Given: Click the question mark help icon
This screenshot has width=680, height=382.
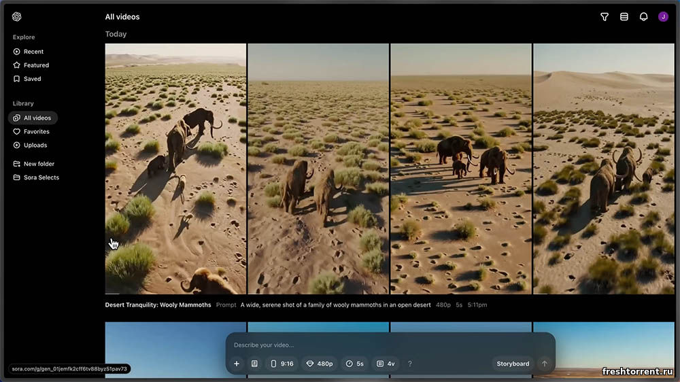Looking at the screenshot, I should point(409,364).
